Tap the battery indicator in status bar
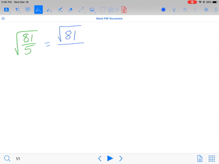The image size is (219, 164). click(x=215, y=2)
